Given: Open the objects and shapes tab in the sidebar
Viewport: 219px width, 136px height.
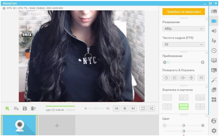Looking at the screenshot, I should pyautogui.click(x=214, y=99).
